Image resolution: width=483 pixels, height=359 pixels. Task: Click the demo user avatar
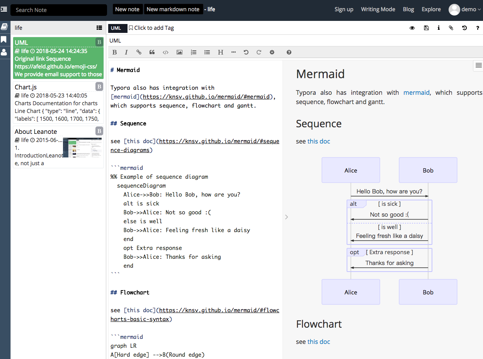(454, 10)
